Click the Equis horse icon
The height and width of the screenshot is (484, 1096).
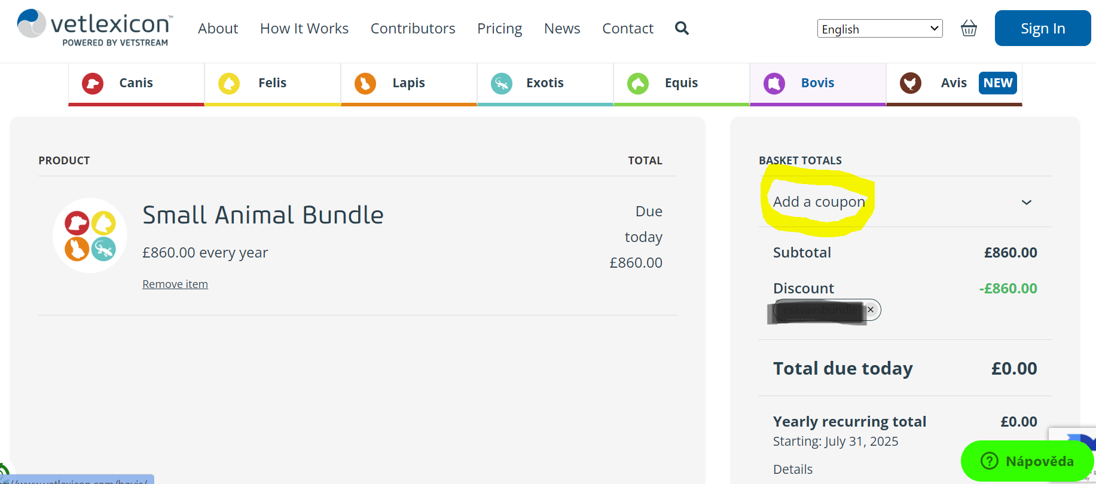pos(638,83)
